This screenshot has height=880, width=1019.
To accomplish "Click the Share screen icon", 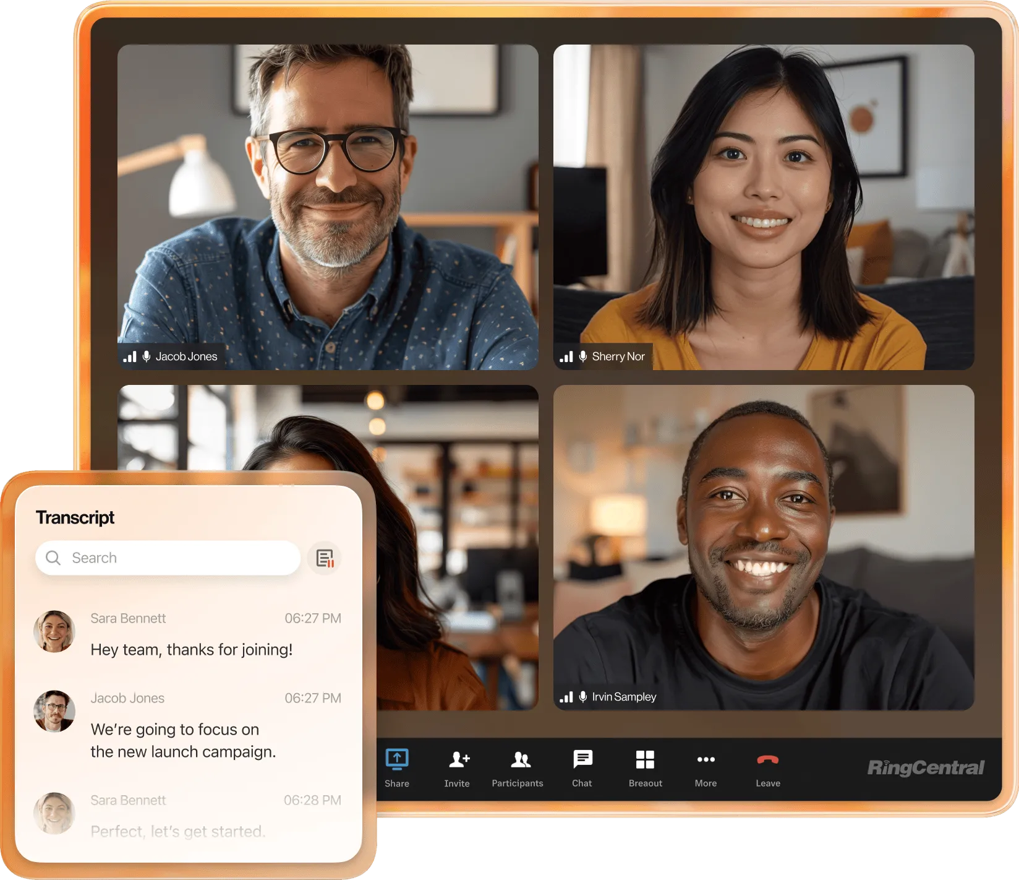I will click(397, 759).
